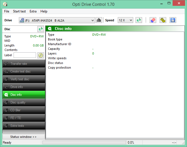The image size is (187, 147).
Task: Click the Ready status text
Action: 7,143
